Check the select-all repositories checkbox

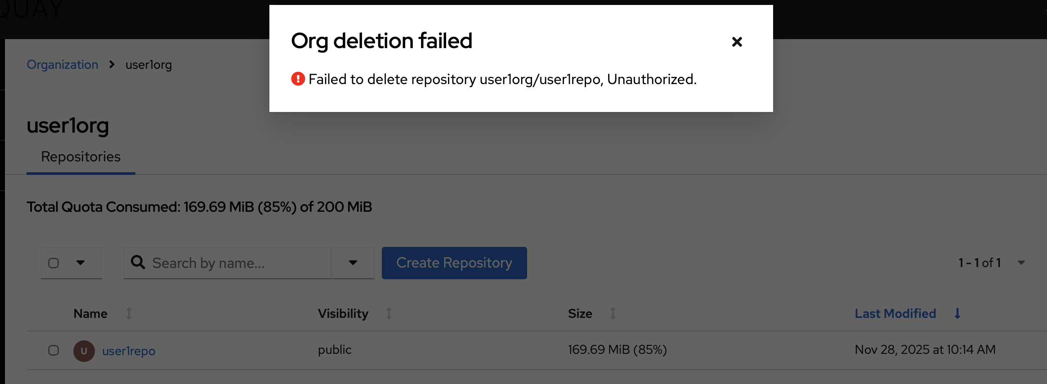coord(54,263)
